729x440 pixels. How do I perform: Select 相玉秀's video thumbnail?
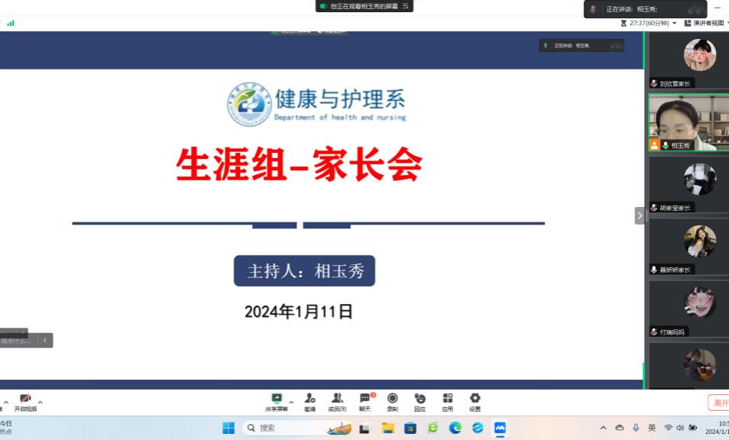(688, 122)
